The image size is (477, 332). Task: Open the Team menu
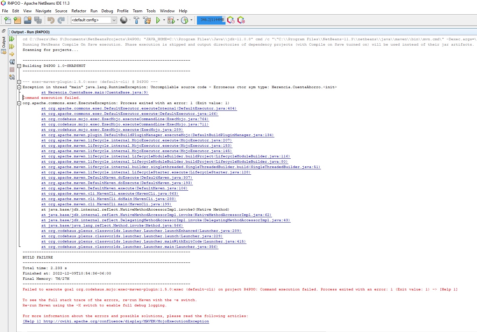[137, 11]
